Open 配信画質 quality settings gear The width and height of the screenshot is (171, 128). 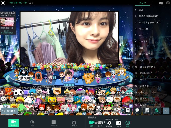(x=109, y=124)
